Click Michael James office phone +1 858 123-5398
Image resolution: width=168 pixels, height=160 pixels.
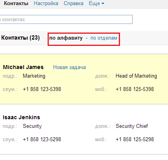click(42, 89)
